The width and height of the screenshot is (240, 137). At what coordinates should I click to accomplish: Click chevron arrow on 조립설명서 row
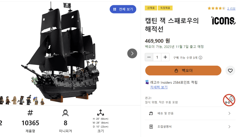point(229,126)
